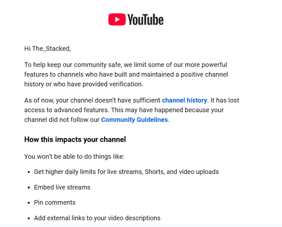Click the higher daily limits bullet item
Viewport: 282px width, 227px height.
(x=127, y=172)
